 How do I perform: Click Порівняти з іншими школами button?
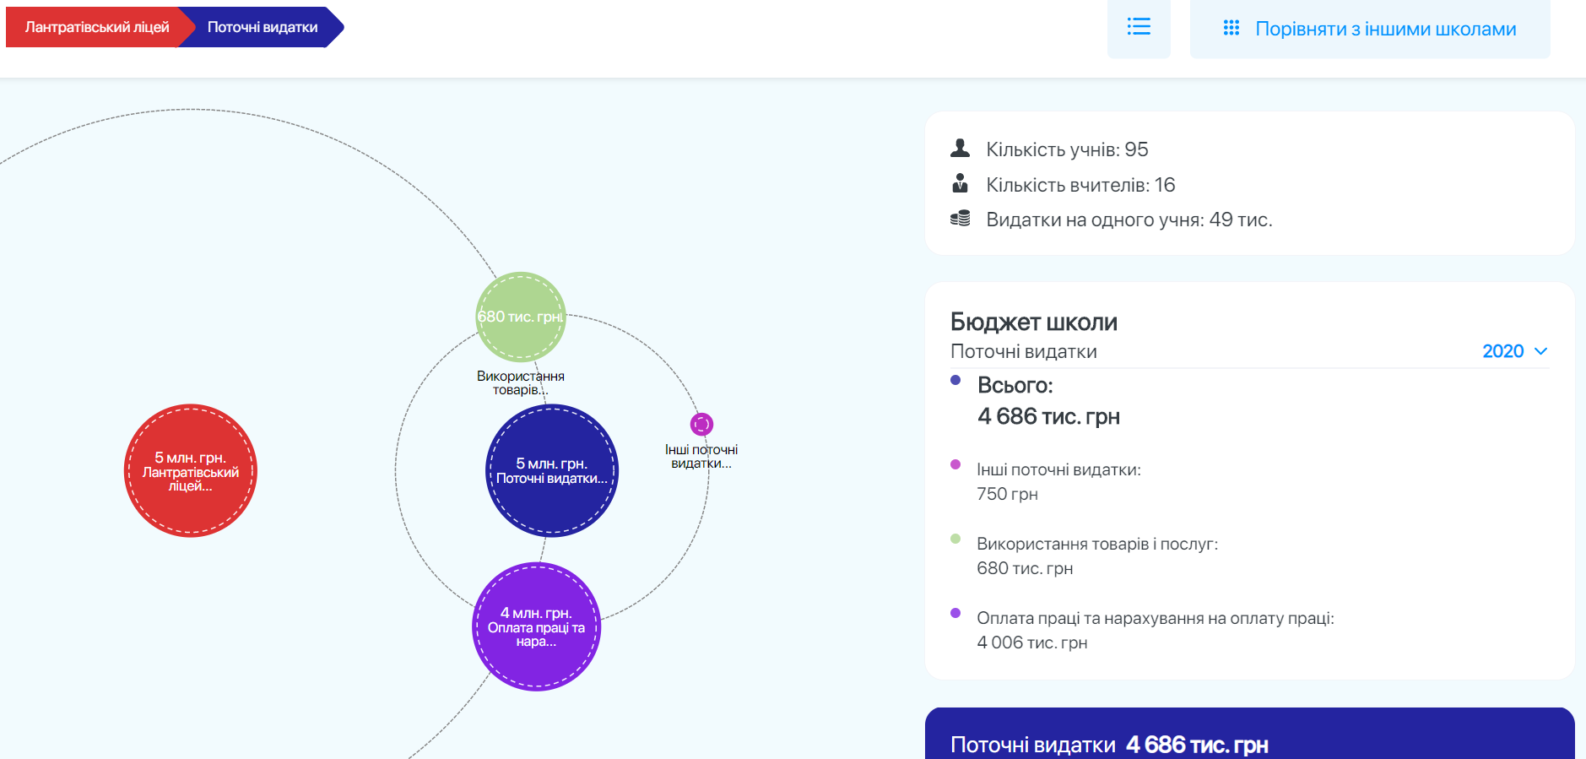coord(1370,28)
